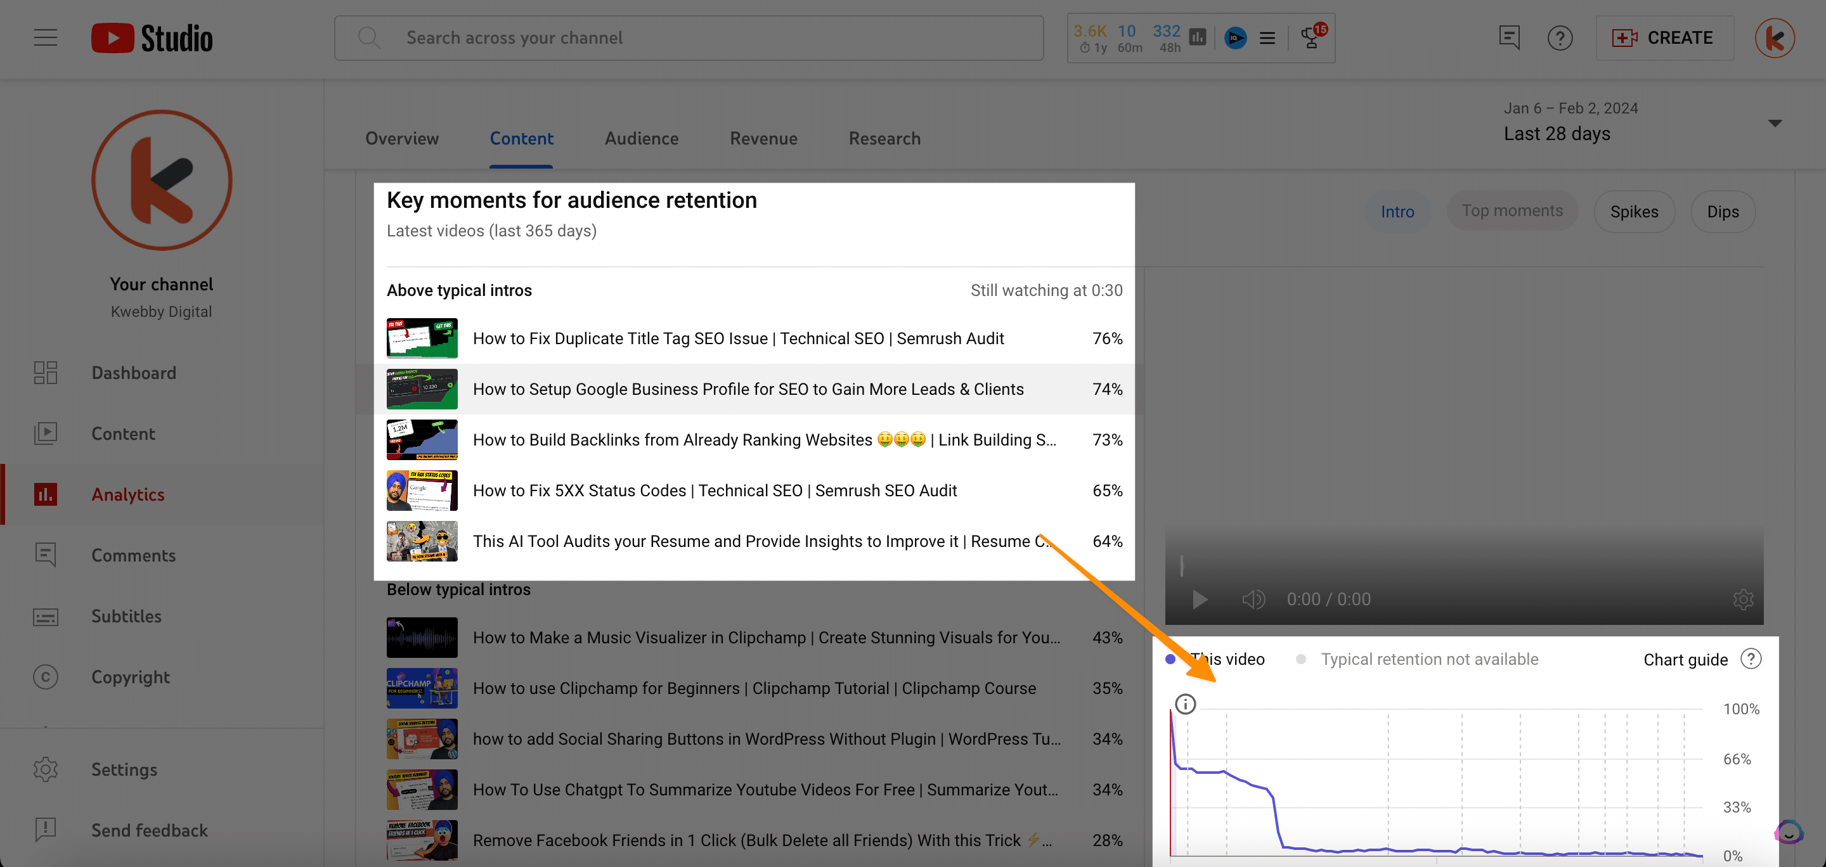Click the Settings gear icon in sidebar
This screenshot has width=1826, height=867.
[46, 769]
